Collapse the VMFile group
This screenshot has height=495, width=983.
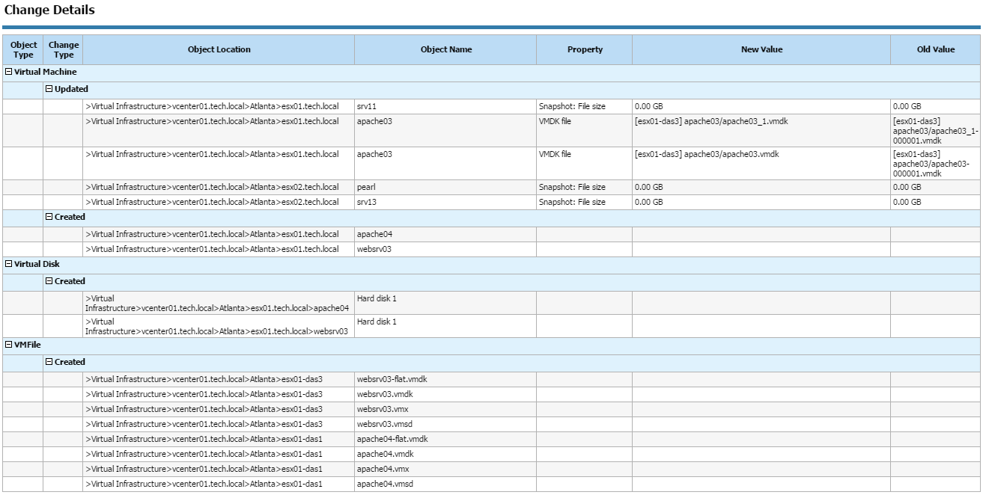click(8, 345)
